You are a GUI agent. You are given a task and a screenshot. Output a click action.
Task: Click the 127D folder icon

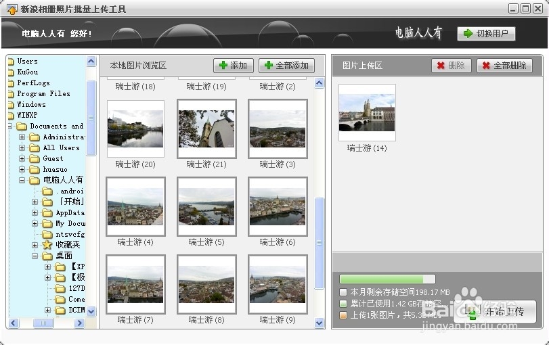point(60,288)
